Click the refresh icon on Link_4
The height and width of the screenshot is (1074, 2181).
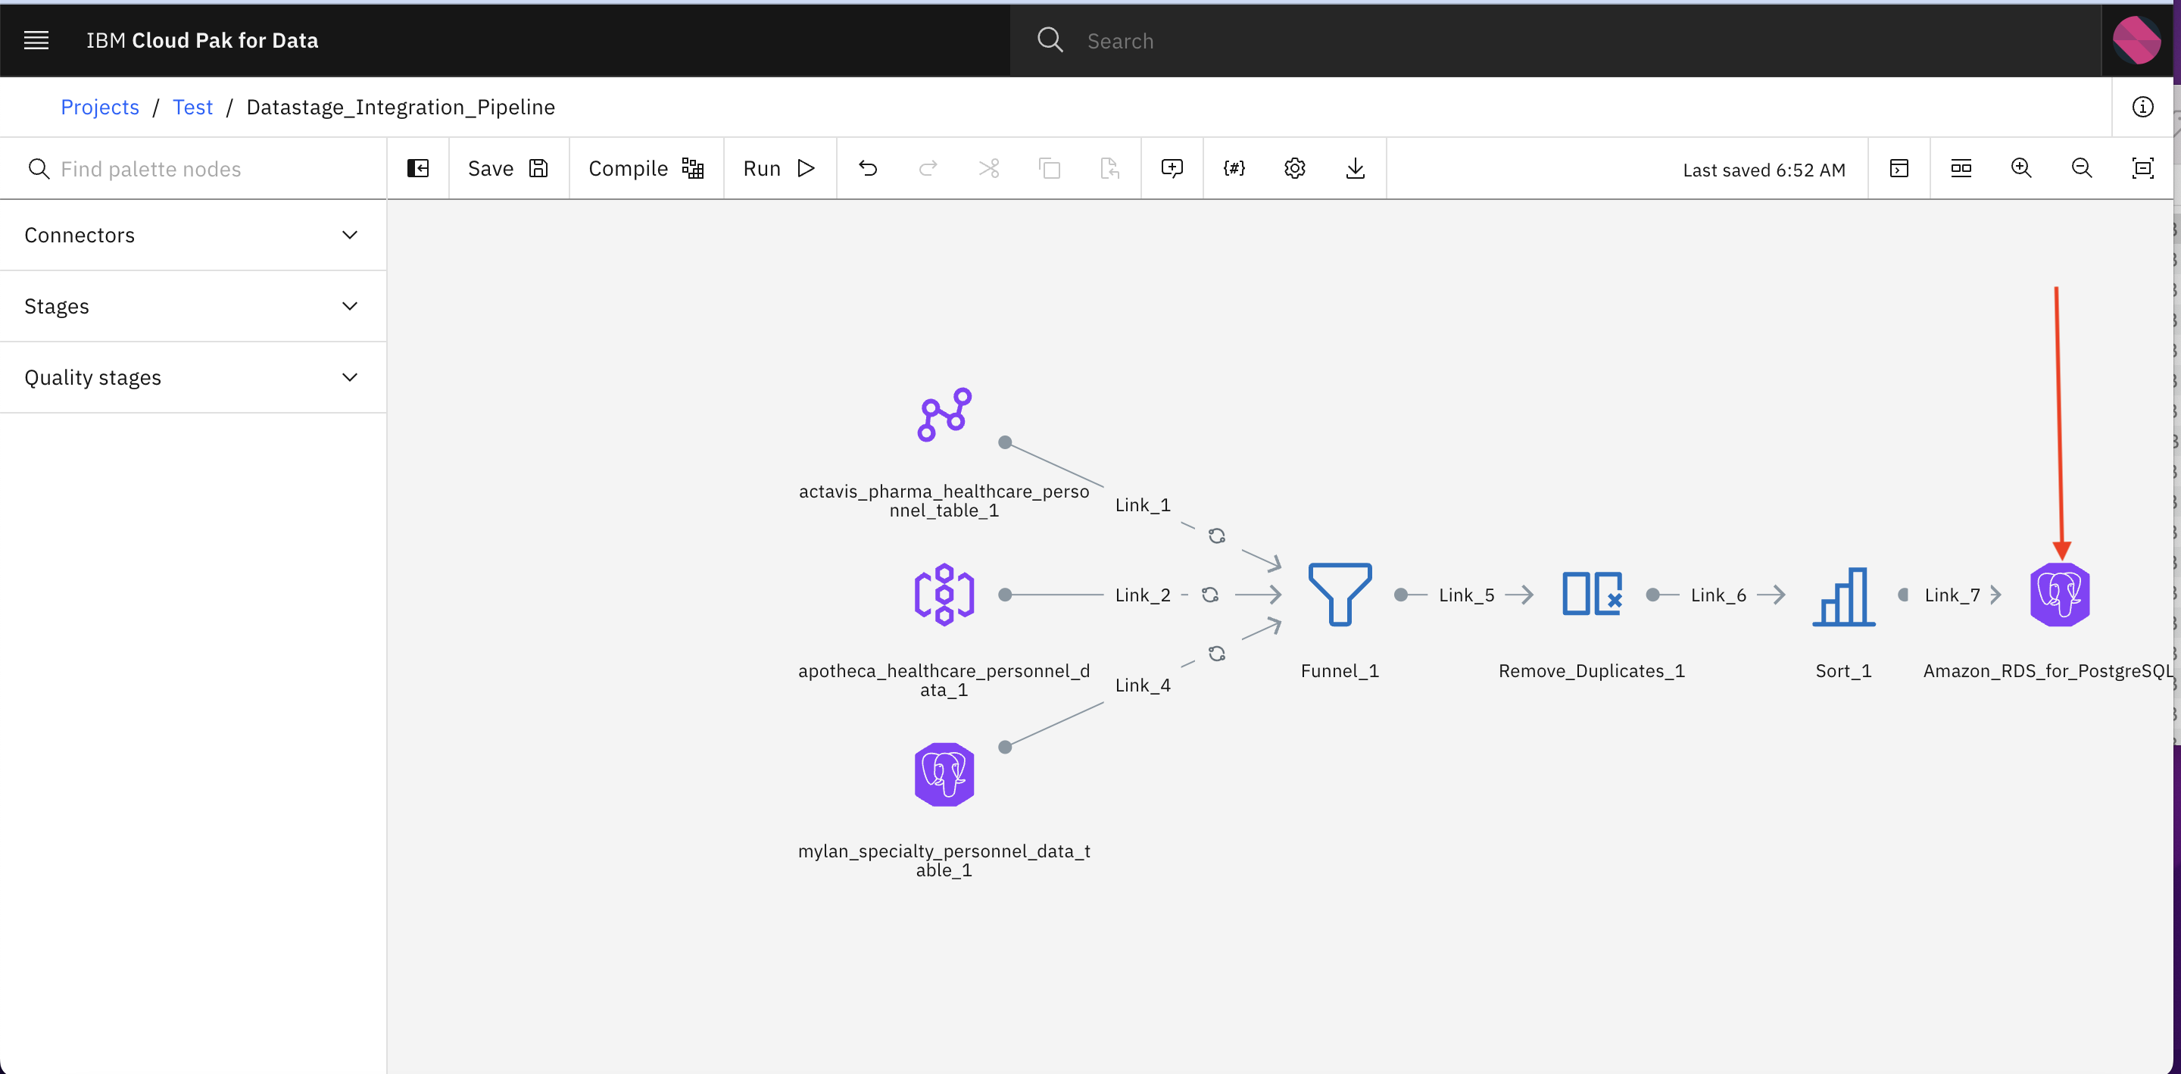1217,653
